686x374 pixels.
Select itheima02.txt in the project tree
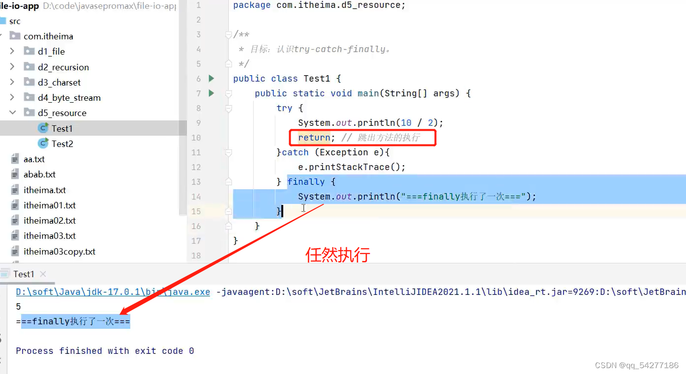pyautogui.click(x=50, y=220)
